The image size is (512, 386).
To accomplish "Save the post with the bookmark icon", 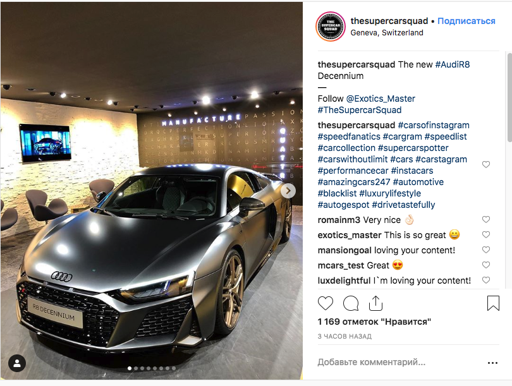I will pyautogui.click(x=493, y=303).
